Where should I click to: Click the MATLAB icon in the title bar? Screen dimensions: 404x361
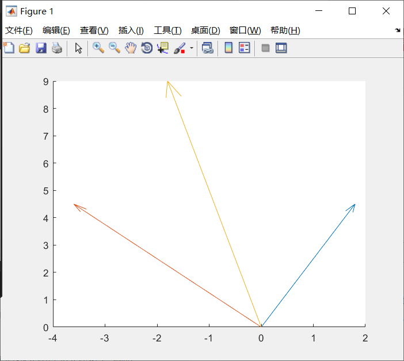coord(12,11)
